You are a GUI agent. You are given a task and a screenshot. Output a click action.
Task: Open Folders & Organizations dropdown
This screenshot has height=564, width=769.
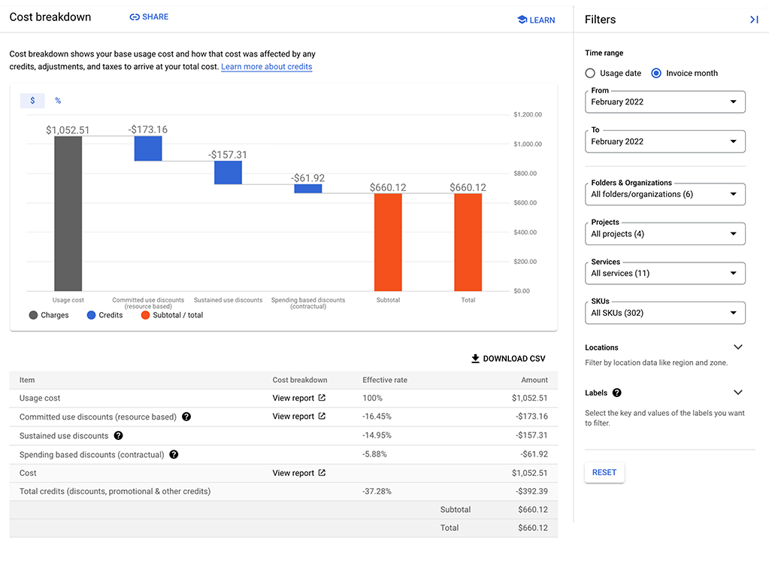tap(665, 194)
